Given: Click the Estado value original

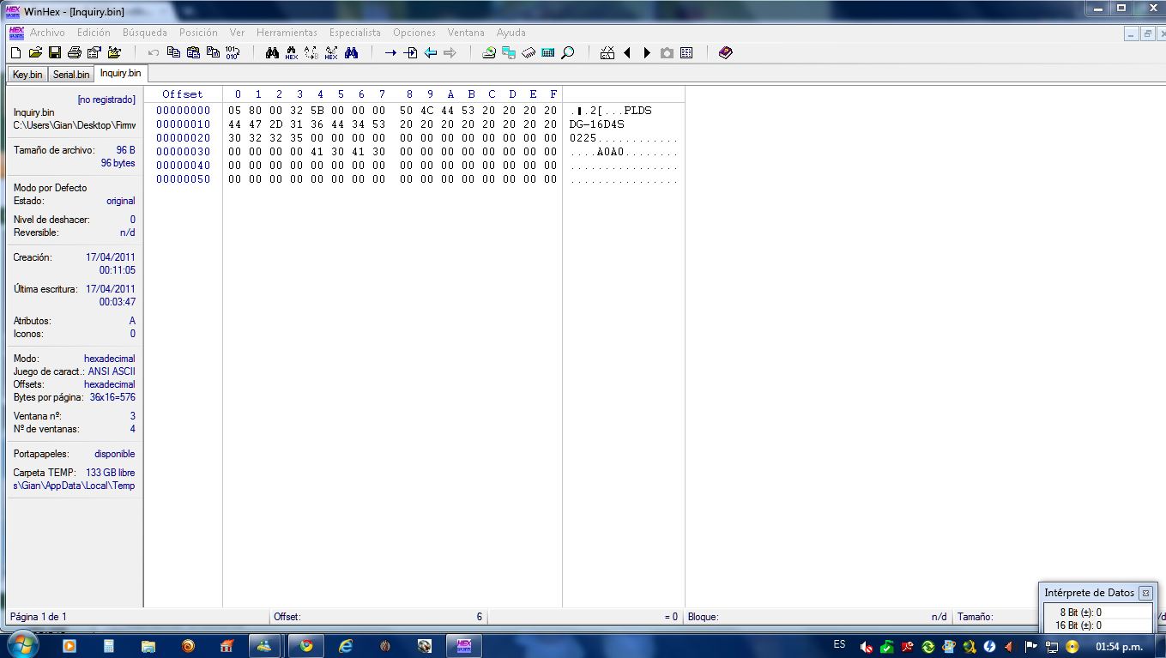Looking at the screenshot, I should [120, 201].
